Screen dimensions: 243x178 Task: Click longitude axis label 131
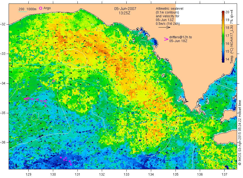click(x=77, y=174)
